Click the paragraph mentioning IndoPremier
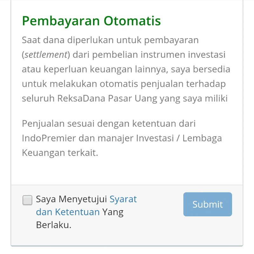Image resolution: width=254 pixels, height=254 pixels. click(121, 138)
